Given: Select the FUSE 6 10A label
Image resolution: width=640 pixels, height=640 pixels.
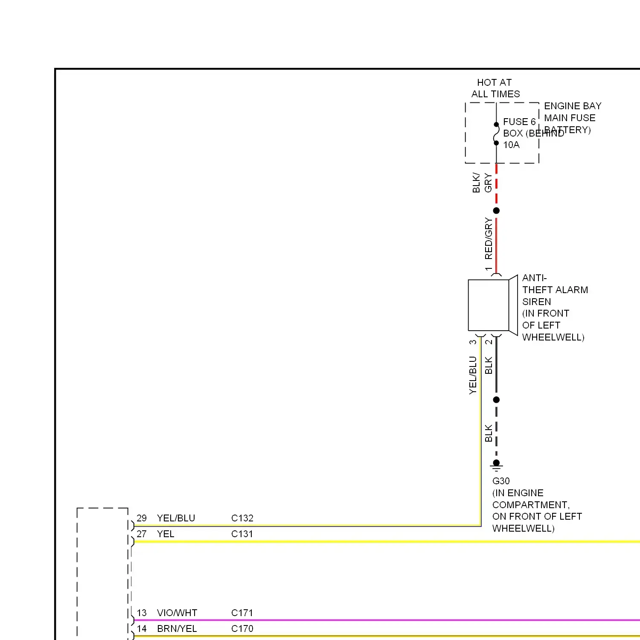Looking at the screenshot, I should 519,133.
